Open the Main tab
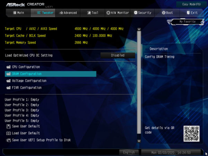This screenshot has height=156, width=208. pos(19,13)
